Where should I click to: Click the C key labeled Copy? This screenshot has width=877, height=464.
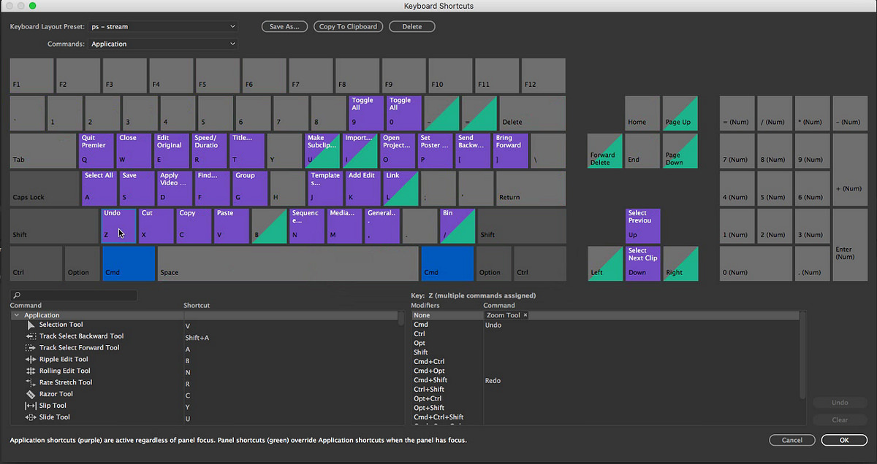point(194,225)
